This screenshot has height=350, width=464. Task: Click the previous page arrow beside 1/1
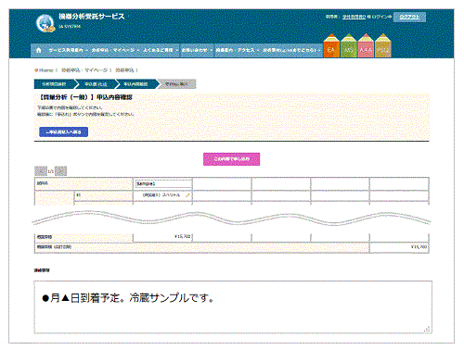coord(41,171)
